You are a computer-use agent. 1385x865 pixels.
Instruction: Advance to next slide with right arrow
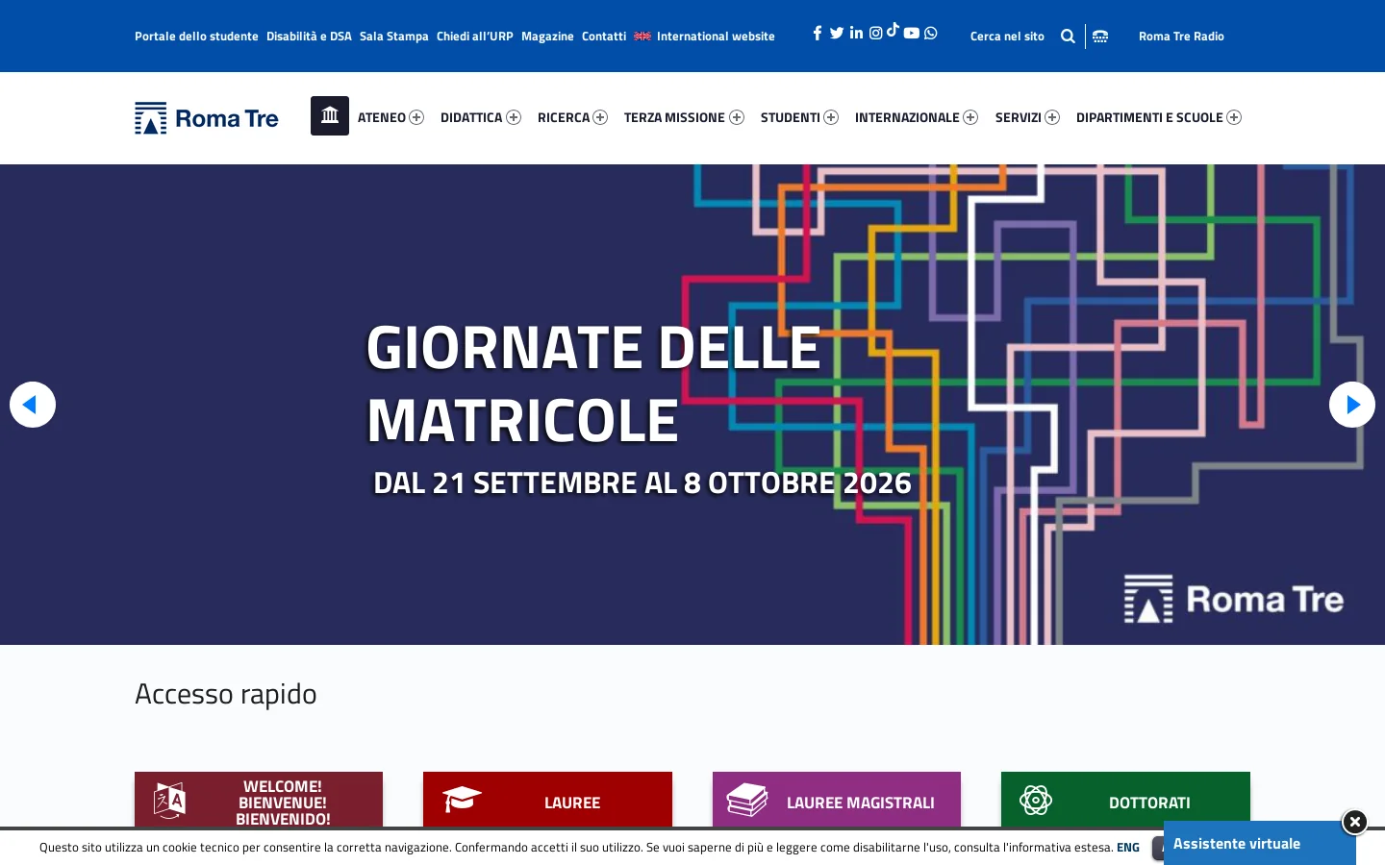[x=1352, y=405]
